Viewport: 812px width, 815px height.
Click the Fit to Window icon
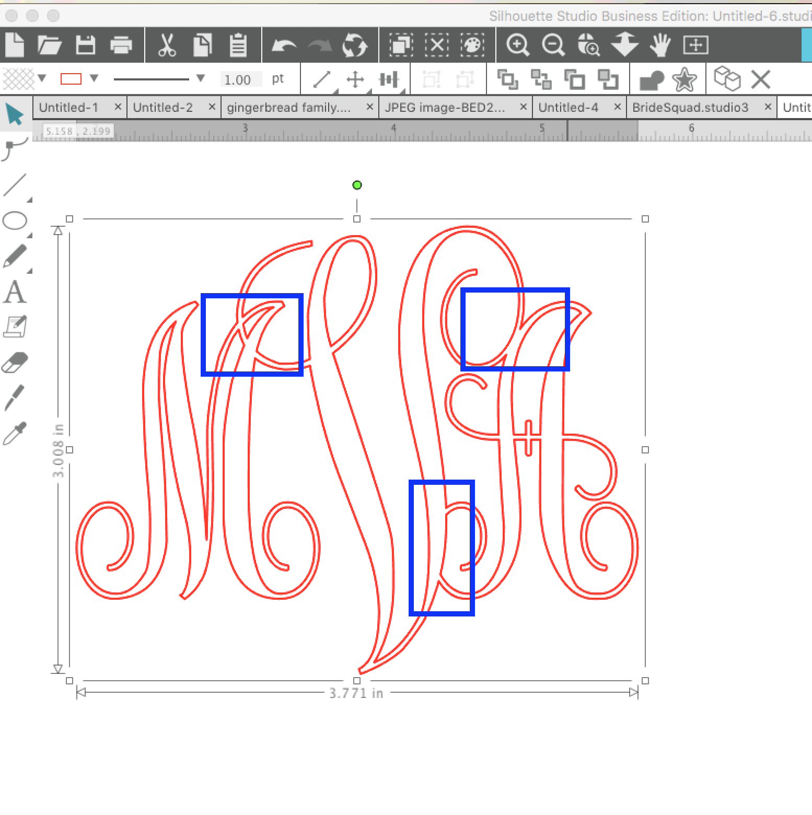[x=695, y=45]
